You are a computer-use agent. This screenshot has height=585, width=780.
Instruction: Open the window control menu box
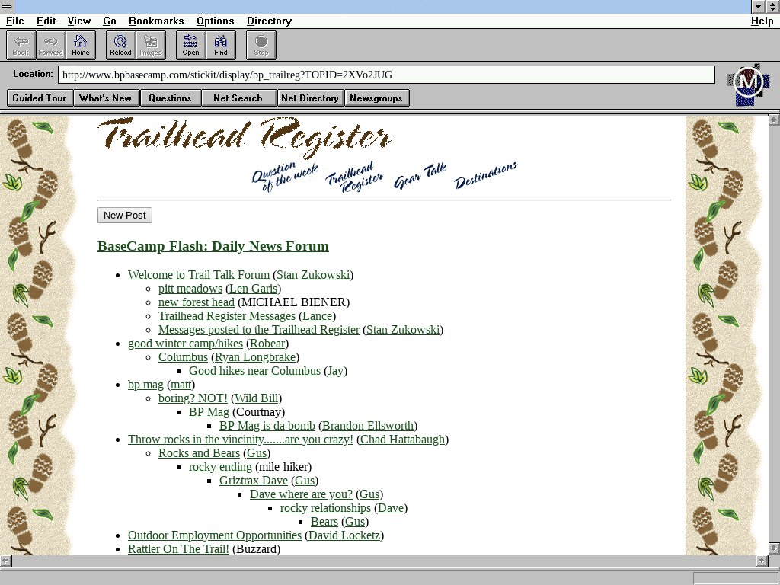(7, 7)
